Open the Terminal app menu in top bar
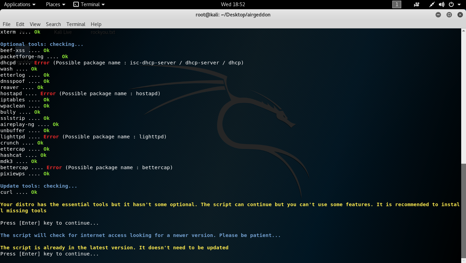Image resolution: width=466 pixels, height=263 pixels. pyautogui.click(x=89, y=4)
